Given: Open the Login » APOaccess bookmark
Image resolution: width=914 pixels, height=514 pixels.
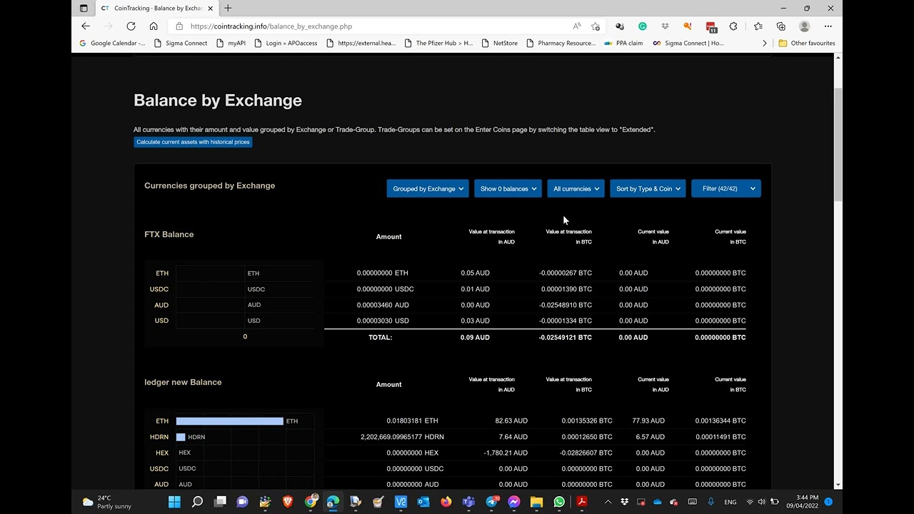Looking at the screenshot, I should pos(286,43).
